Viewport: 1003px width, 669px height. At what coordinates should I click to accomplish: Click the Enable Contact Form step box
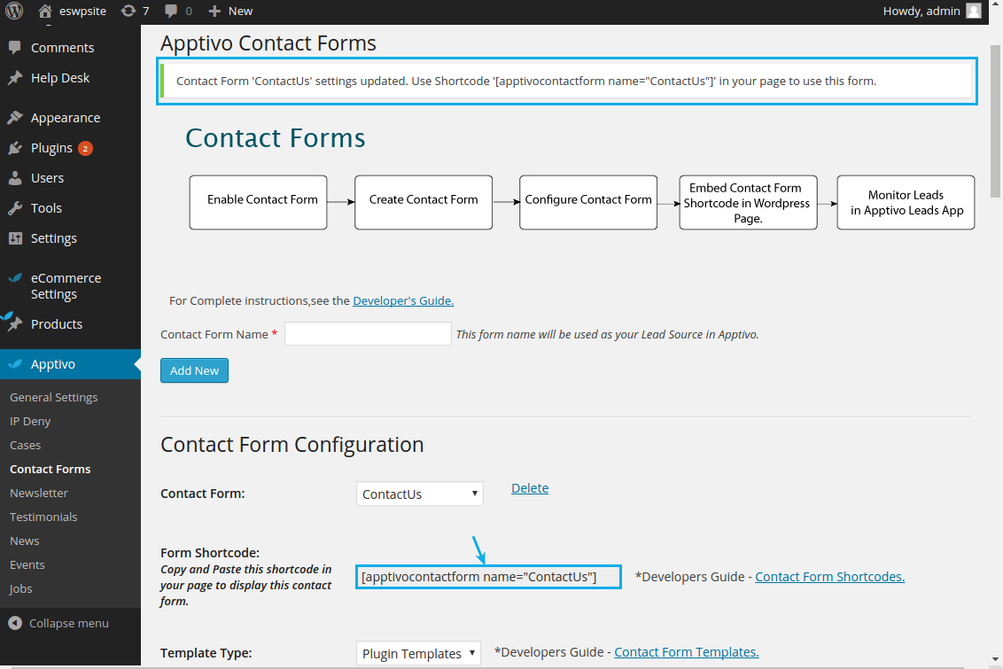coord(259,202)
